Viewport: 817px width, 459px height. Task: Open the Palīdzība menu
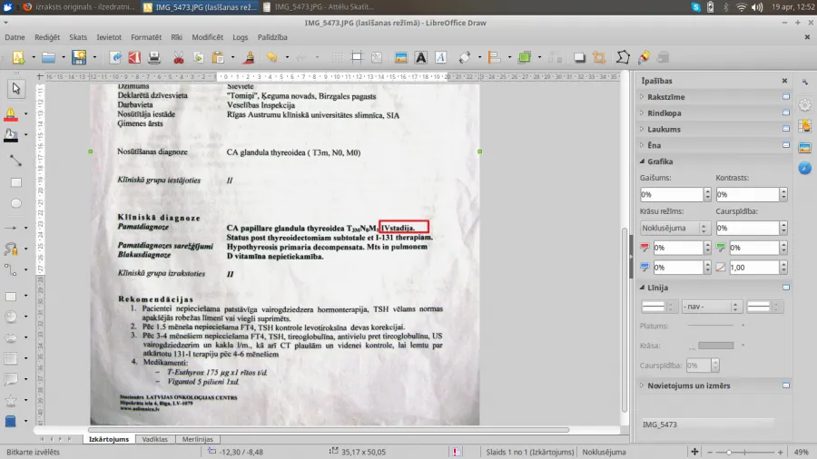click(x=272, y=37)
